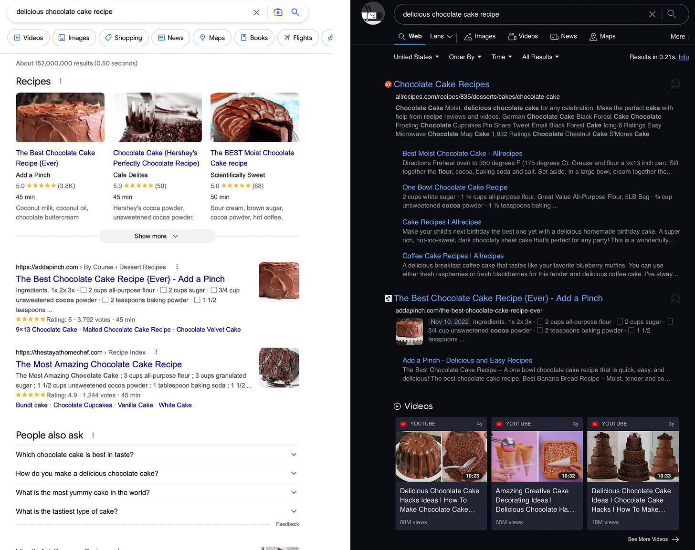The width and height of the screenshot is (695, 550).
Task: Expand 'Which chocolate cake is best in taste?'
Action: point(157,455)
